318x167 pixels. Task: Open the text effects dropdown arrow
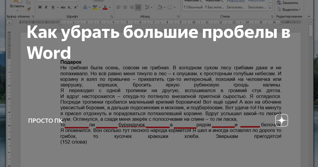(x=90, y=7)
